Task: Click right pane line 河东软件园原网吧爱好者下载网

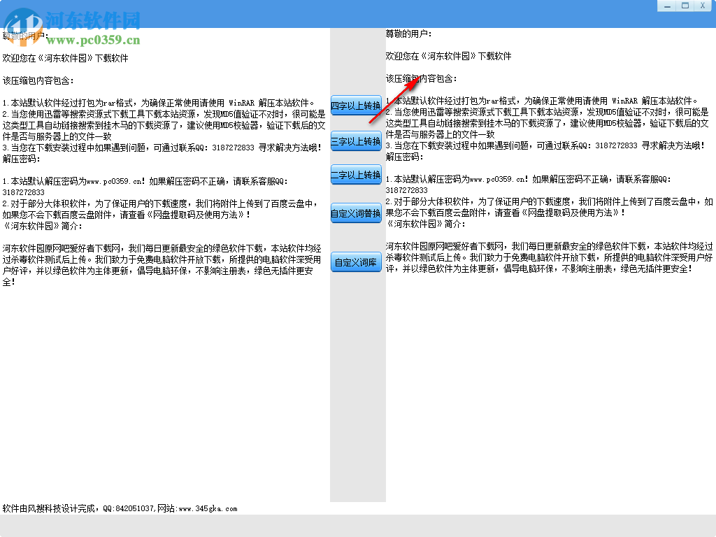Action: 550,246
